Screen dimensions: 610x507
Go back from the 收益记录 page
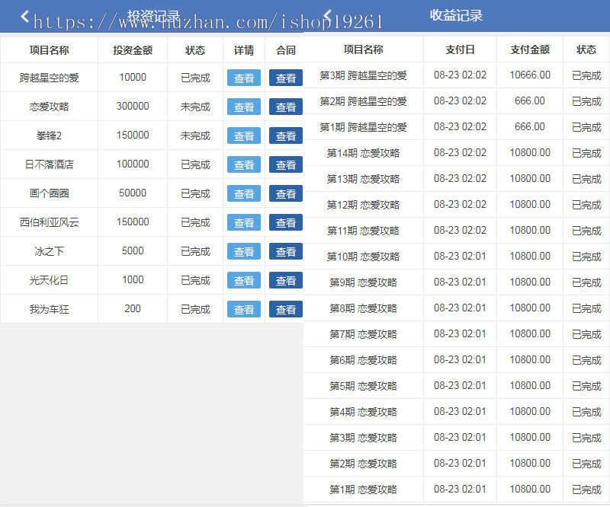coord(328,15)
